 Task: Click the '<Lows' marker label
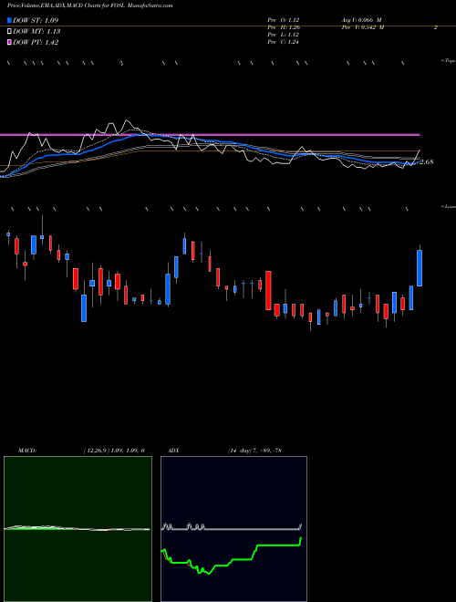(x=448, y=206)
